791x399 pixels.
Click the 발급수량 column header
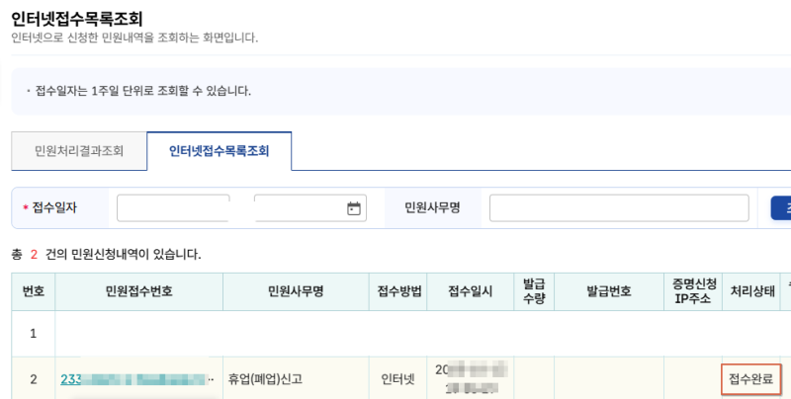pos(534,291)
